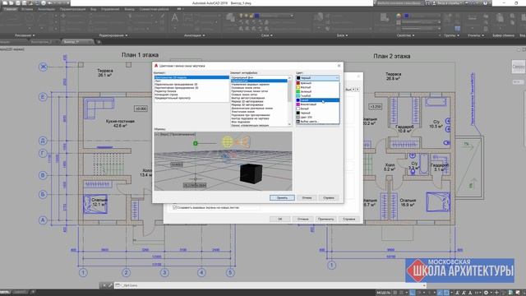526x296 pixels.
Task: Switch to the Управление ribbon tab
Action: click(x=110, y=9)
